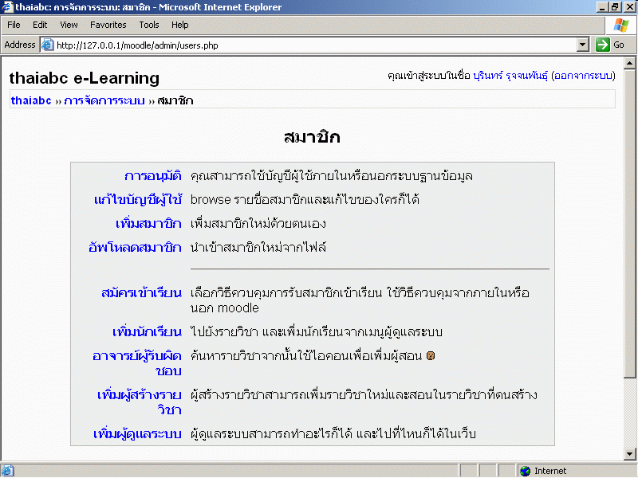Viewport: 638px width, 478px height.
Task: Click the green Go arrow button
Action: 610,45
